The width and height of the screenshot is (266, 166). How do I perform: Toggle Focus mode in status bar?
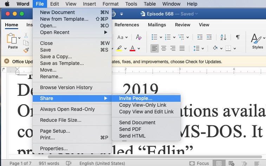pyautogui.click(x=199, y=163)
